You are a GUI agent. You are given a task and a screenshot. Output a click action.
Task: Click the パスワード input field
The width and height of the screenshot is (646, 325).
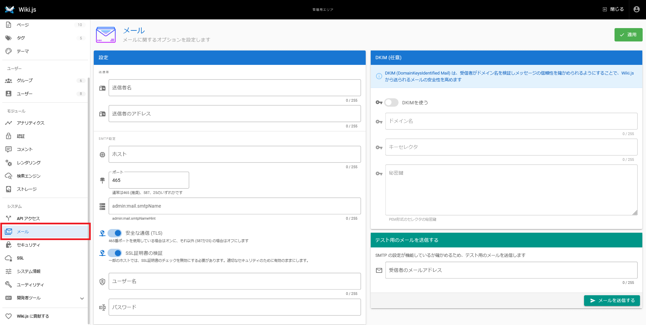(x=234, y=307)
